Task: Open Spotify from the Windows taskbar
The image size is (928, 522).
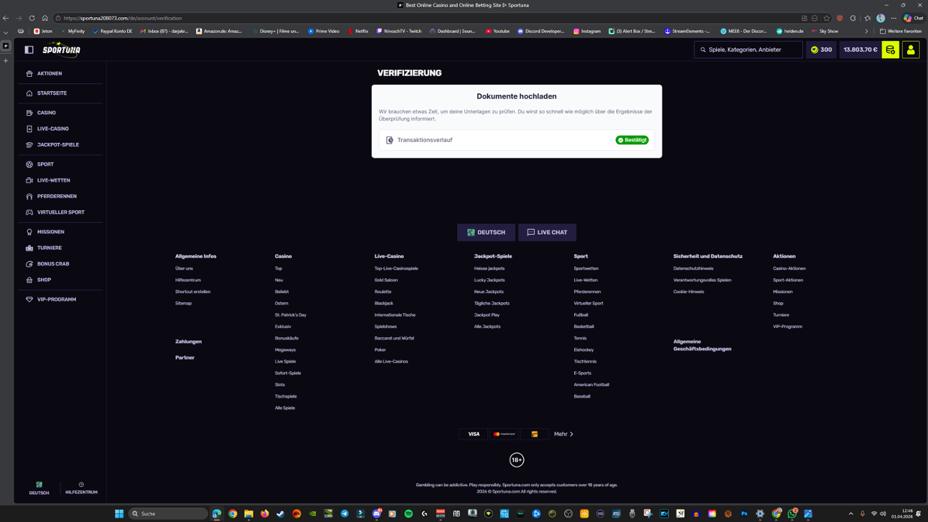Action: pos(408,514)
